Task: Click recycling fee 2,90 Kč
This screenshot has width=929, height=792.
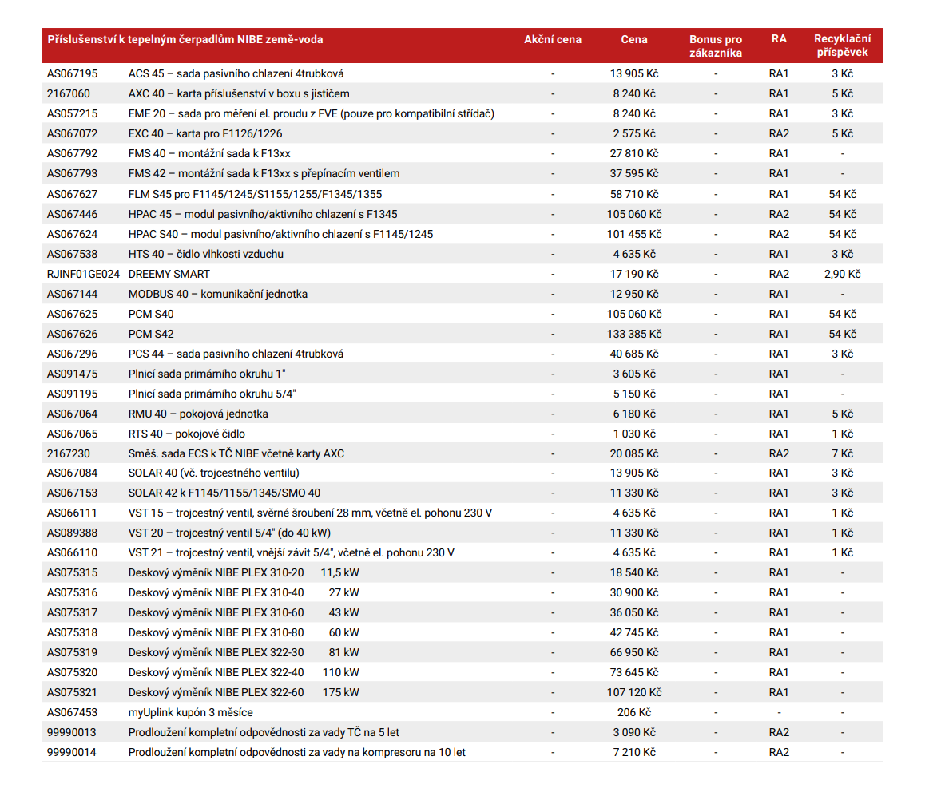Action: tap(842, 275)
